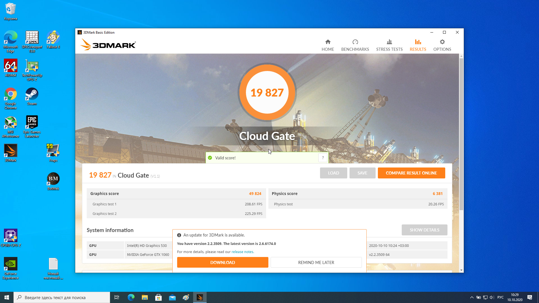Open the notification center icon

point(530,297)
